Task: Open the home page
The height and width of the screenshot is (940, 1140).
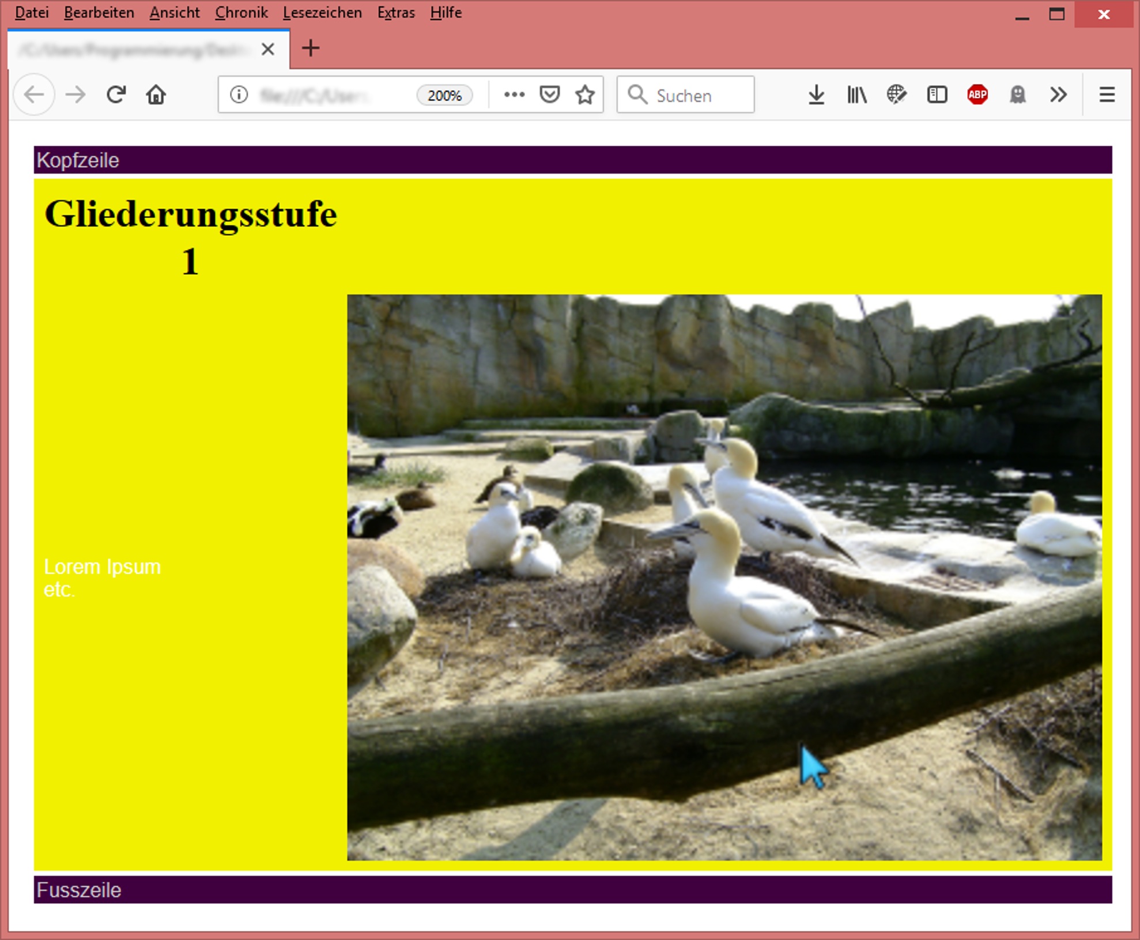Action: 156,95
